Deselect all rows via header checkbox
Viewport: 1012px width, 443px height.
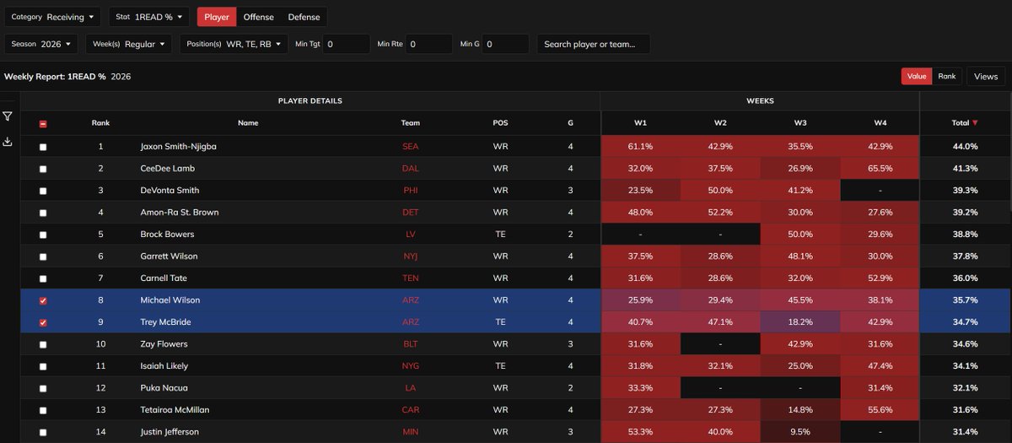pos(43,124)
